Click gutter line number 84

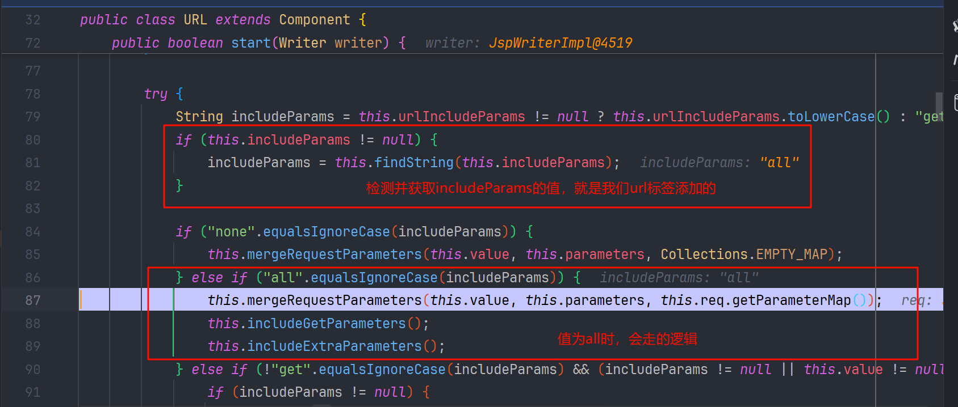[33, 232]
